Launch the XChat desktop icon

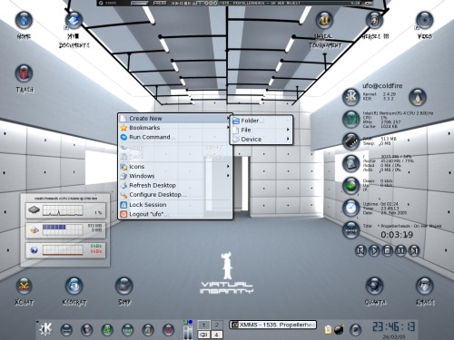[x=24, y=286]
